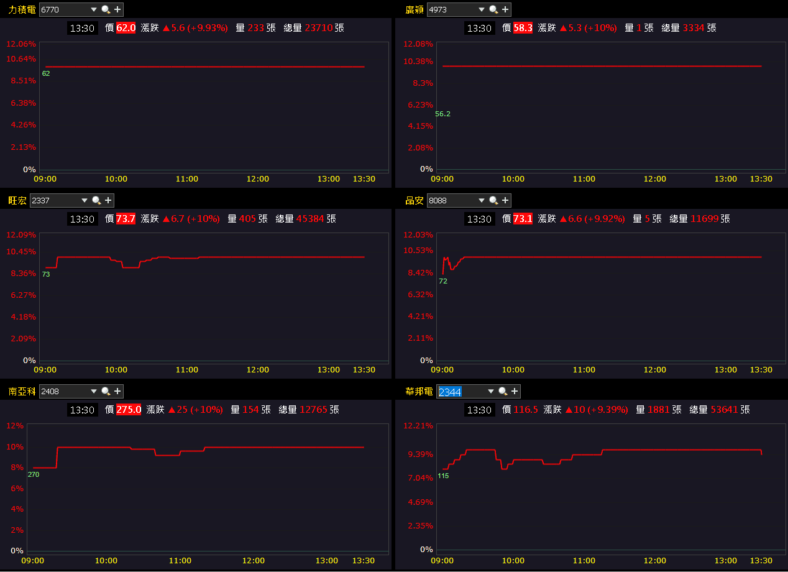Click the search magnifier icon next to 2337
Viewport: 788px width, 572px height.
point(96,200)
